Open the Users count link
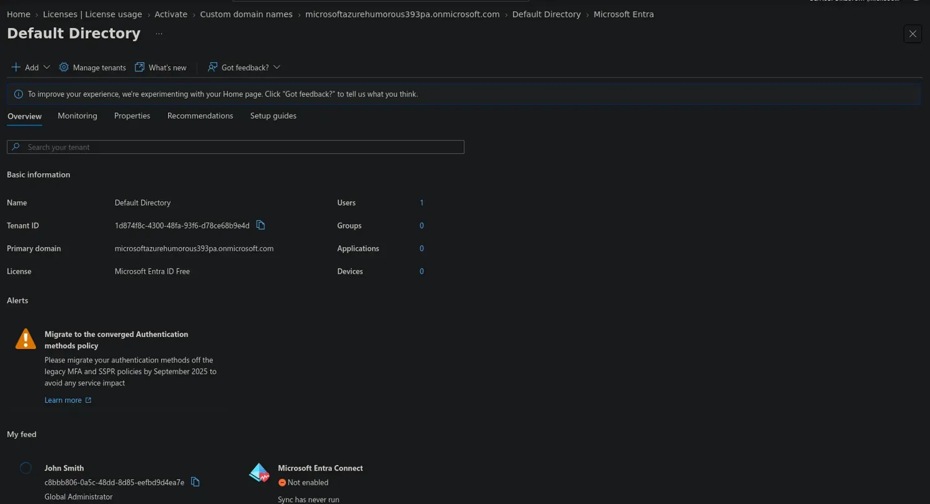The height and width of the screenshot is (504, 930). 422,203
